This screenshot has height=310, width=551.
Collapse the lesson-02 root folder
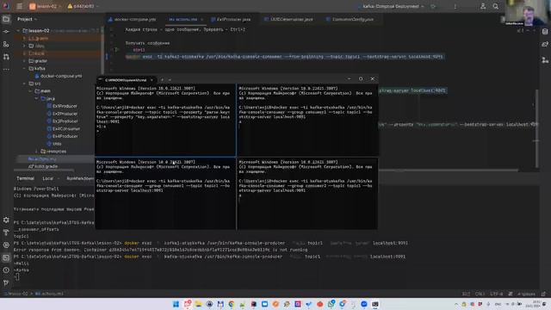pyautogui.click(x=18, y=31)
